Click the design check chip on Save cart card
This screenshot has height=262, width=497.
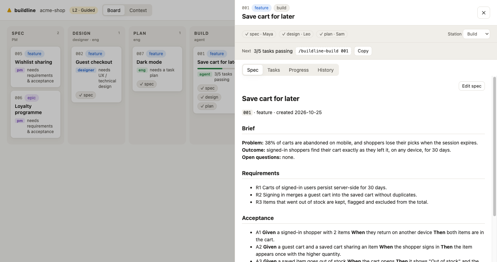point(209,97)
